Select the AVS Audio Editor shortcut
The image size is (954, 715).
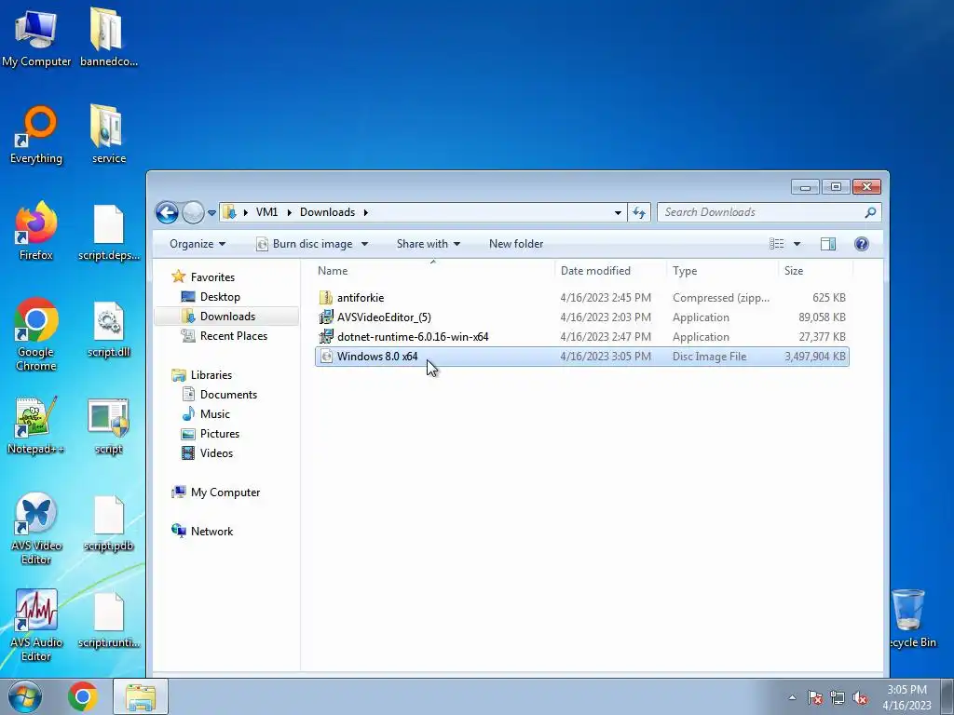point(36,625)
